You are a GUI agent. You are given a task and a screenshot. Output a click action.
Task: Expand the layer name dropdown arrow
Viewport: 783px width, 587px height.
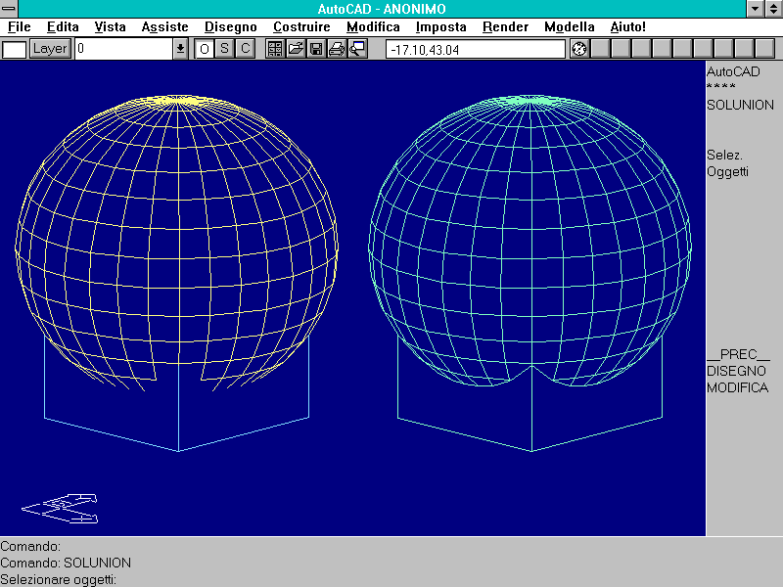point(180,49)
